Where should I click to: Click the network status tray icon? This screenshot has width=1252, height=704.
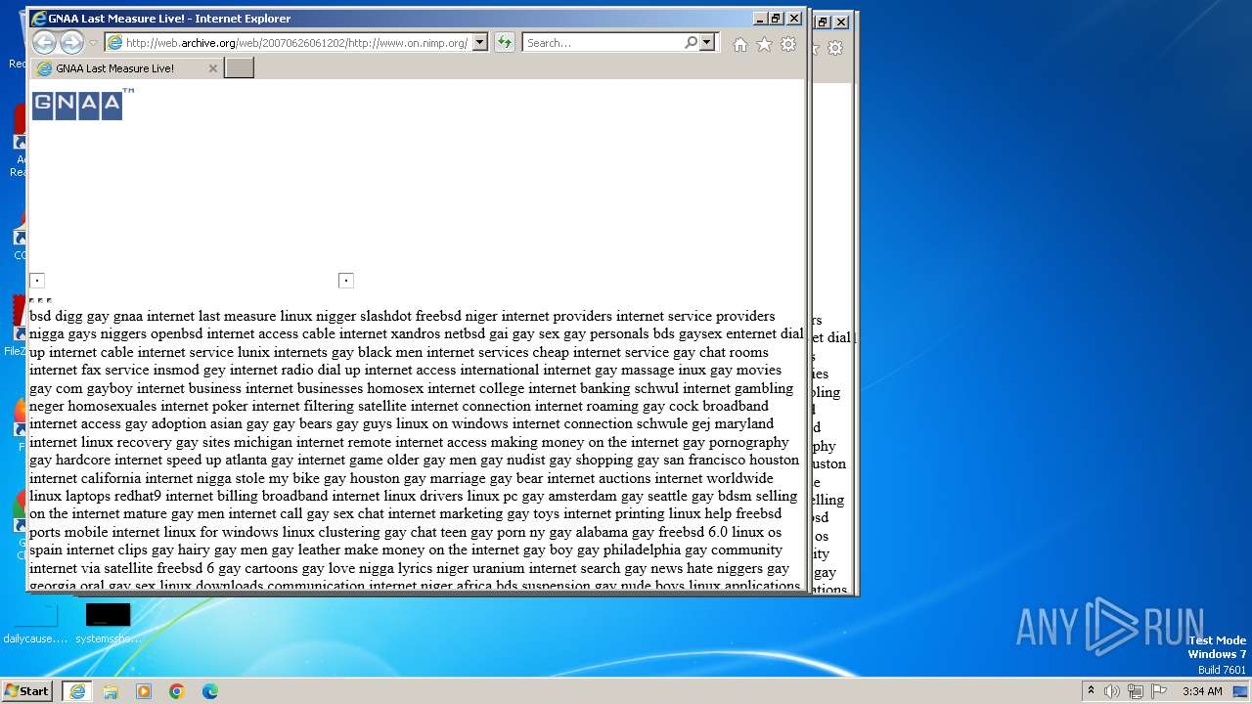tap(1136, 691)
